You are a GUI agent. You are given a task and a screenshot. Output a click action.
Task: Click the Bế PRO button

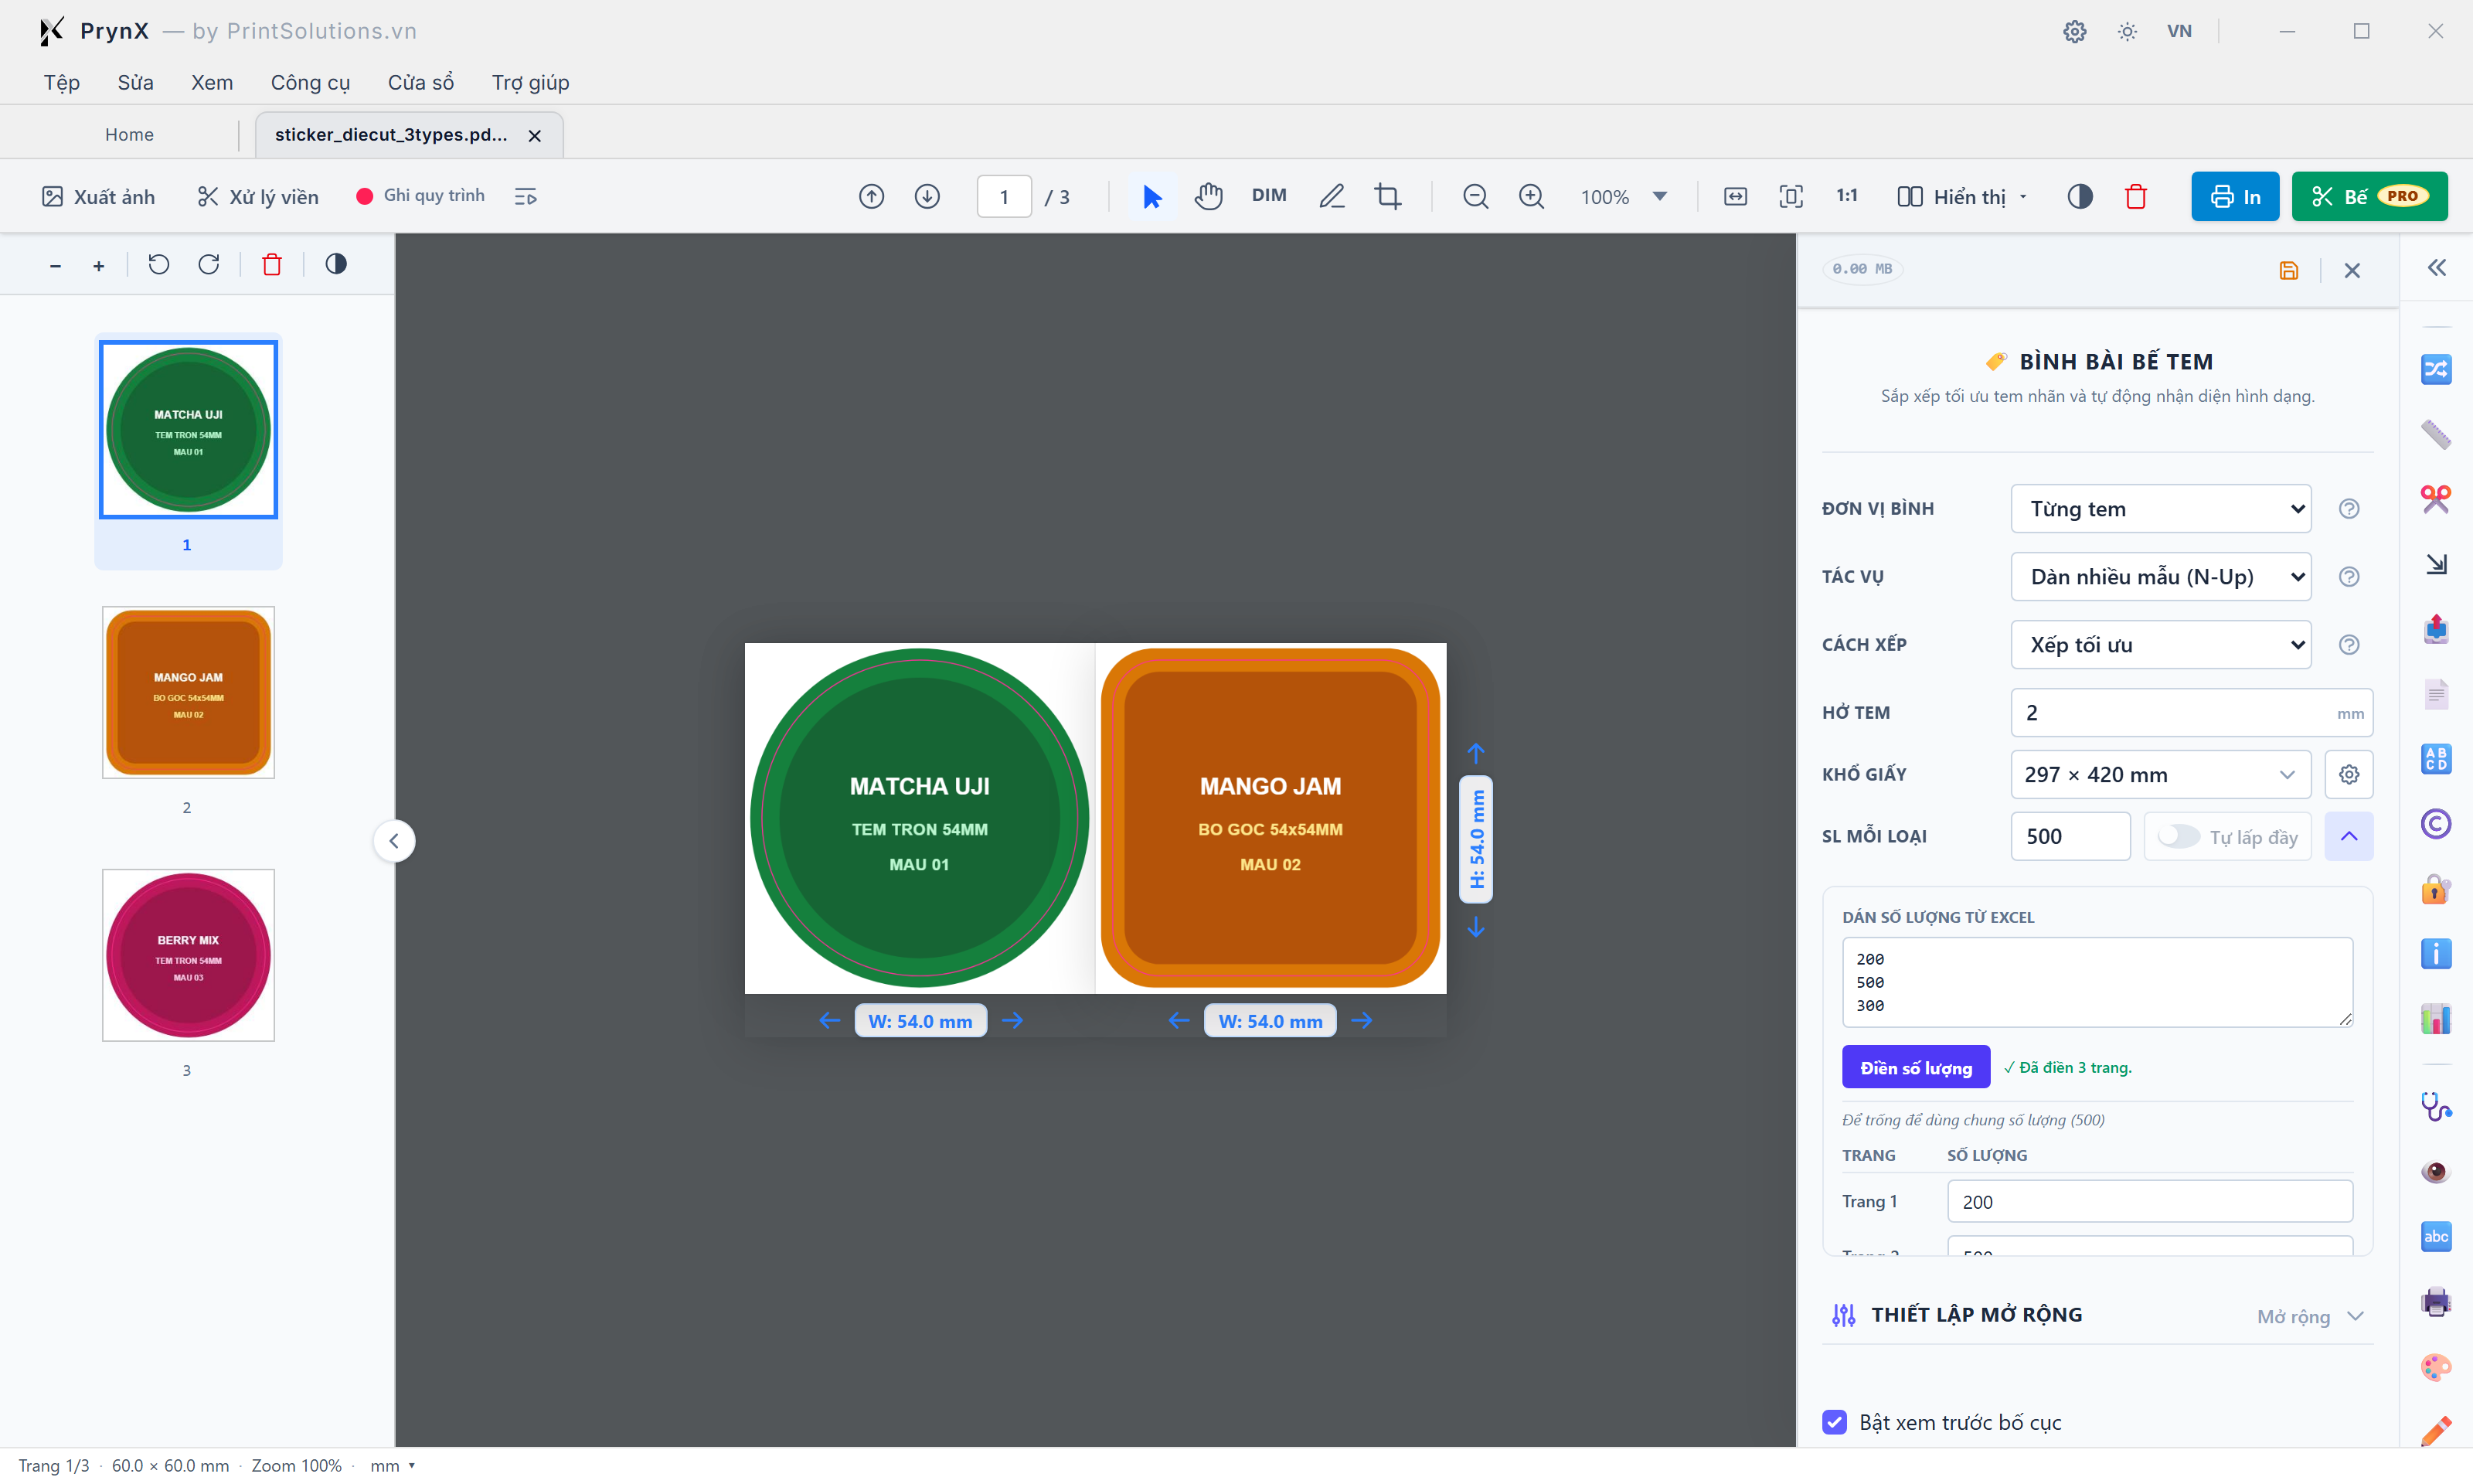pos(2369,196)
